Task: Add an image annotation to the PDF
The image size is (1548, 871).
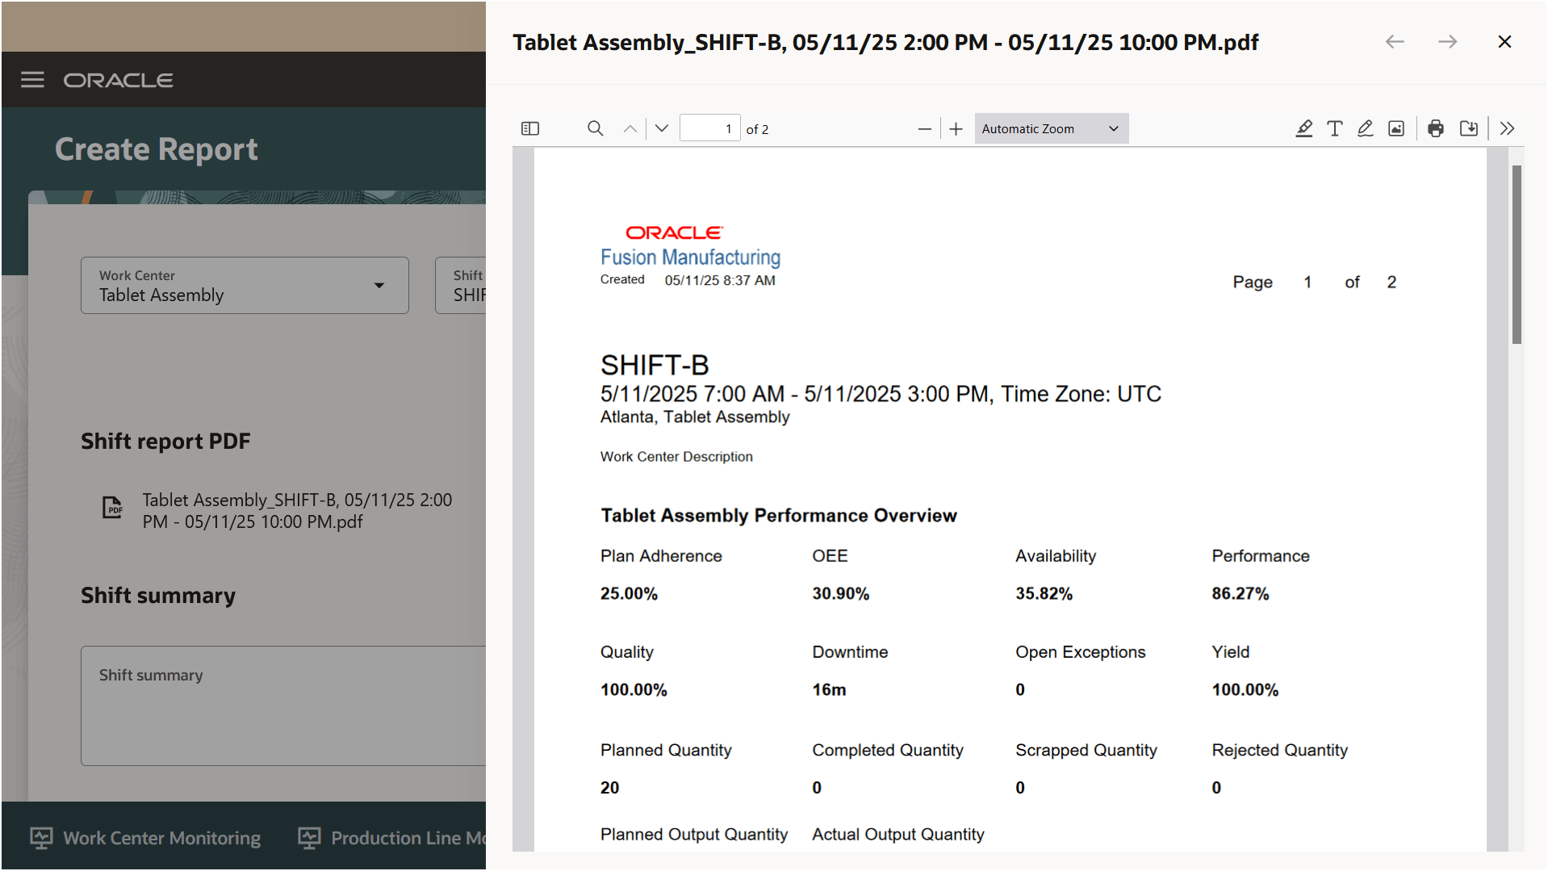Action: (1396, 128)
